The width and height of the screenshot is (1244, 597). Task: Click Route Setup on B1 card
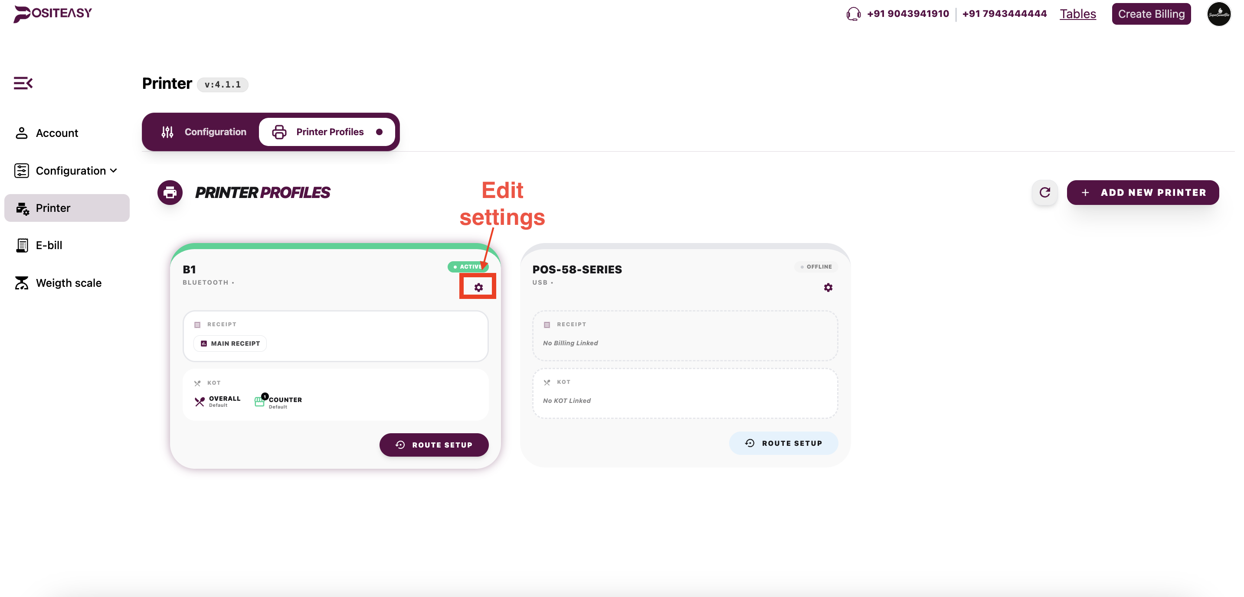434,445
